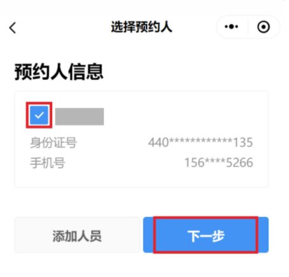289x277 pixels.
Task: Click the ending digits 135 of ID
Action: pyautogui.click(x=243, y=142)
